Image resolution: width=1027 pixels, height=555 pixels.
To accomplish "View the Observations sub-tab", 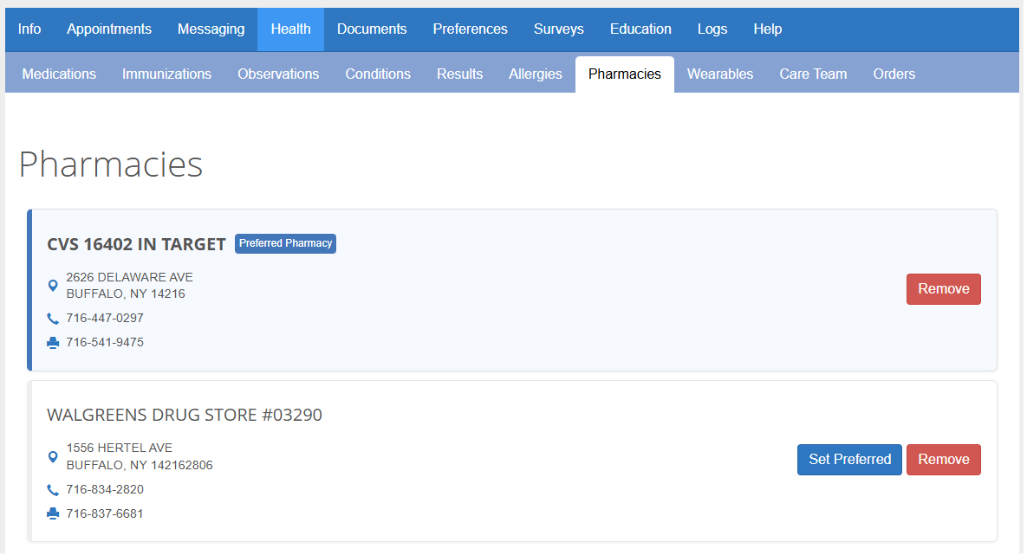I will 278,74.
